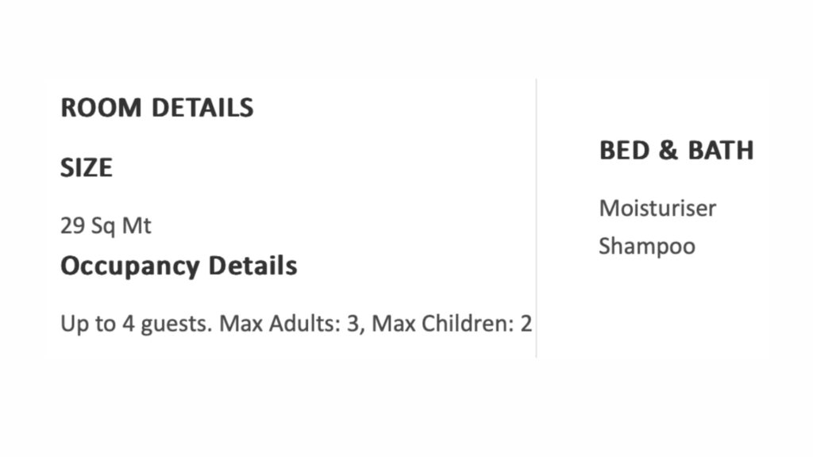
Task: Select the Occupancy Details heading
Action: [x=179, y=266]
